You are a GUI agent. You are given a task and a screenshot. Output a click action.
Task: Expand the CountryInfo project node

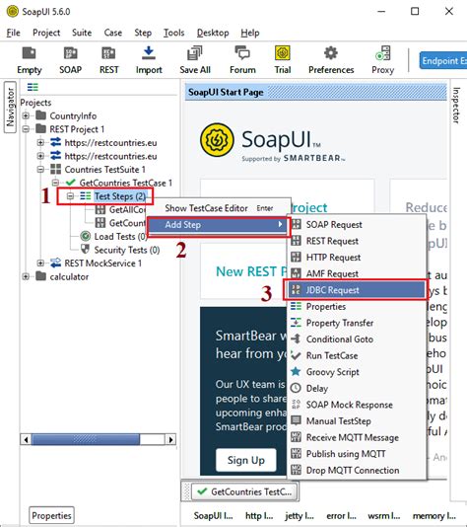pos(26,115)
